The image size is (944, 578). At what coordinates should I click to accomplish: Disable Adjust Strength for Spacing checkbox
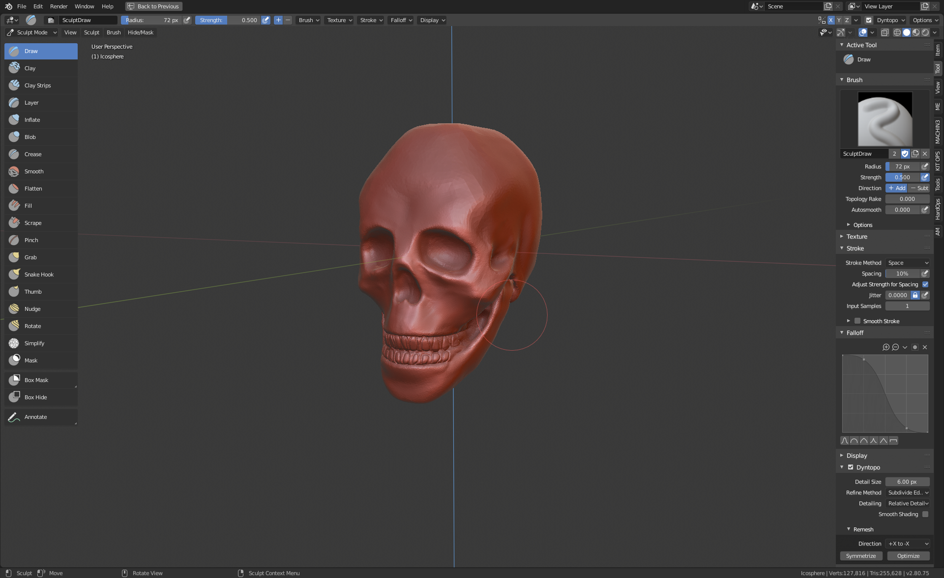coord(925,284)
